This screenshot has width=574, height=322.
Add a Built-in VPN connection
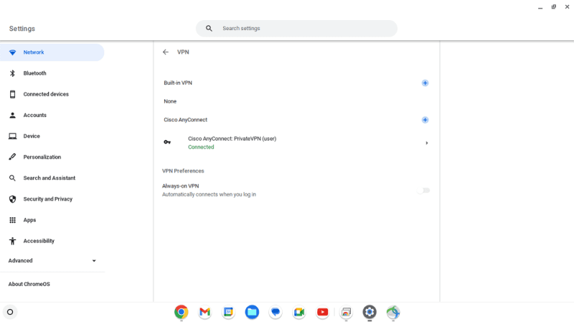tap(425, 83)
